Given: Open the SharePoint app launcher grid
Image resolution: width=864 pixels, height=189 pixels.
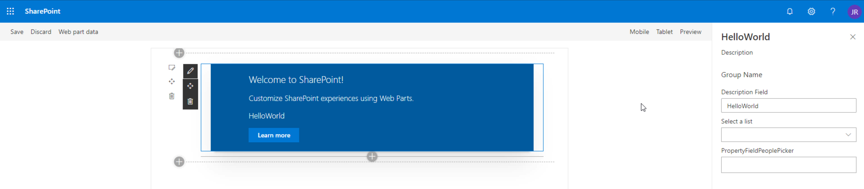Looking at the screenshot, I should [11, 11].
